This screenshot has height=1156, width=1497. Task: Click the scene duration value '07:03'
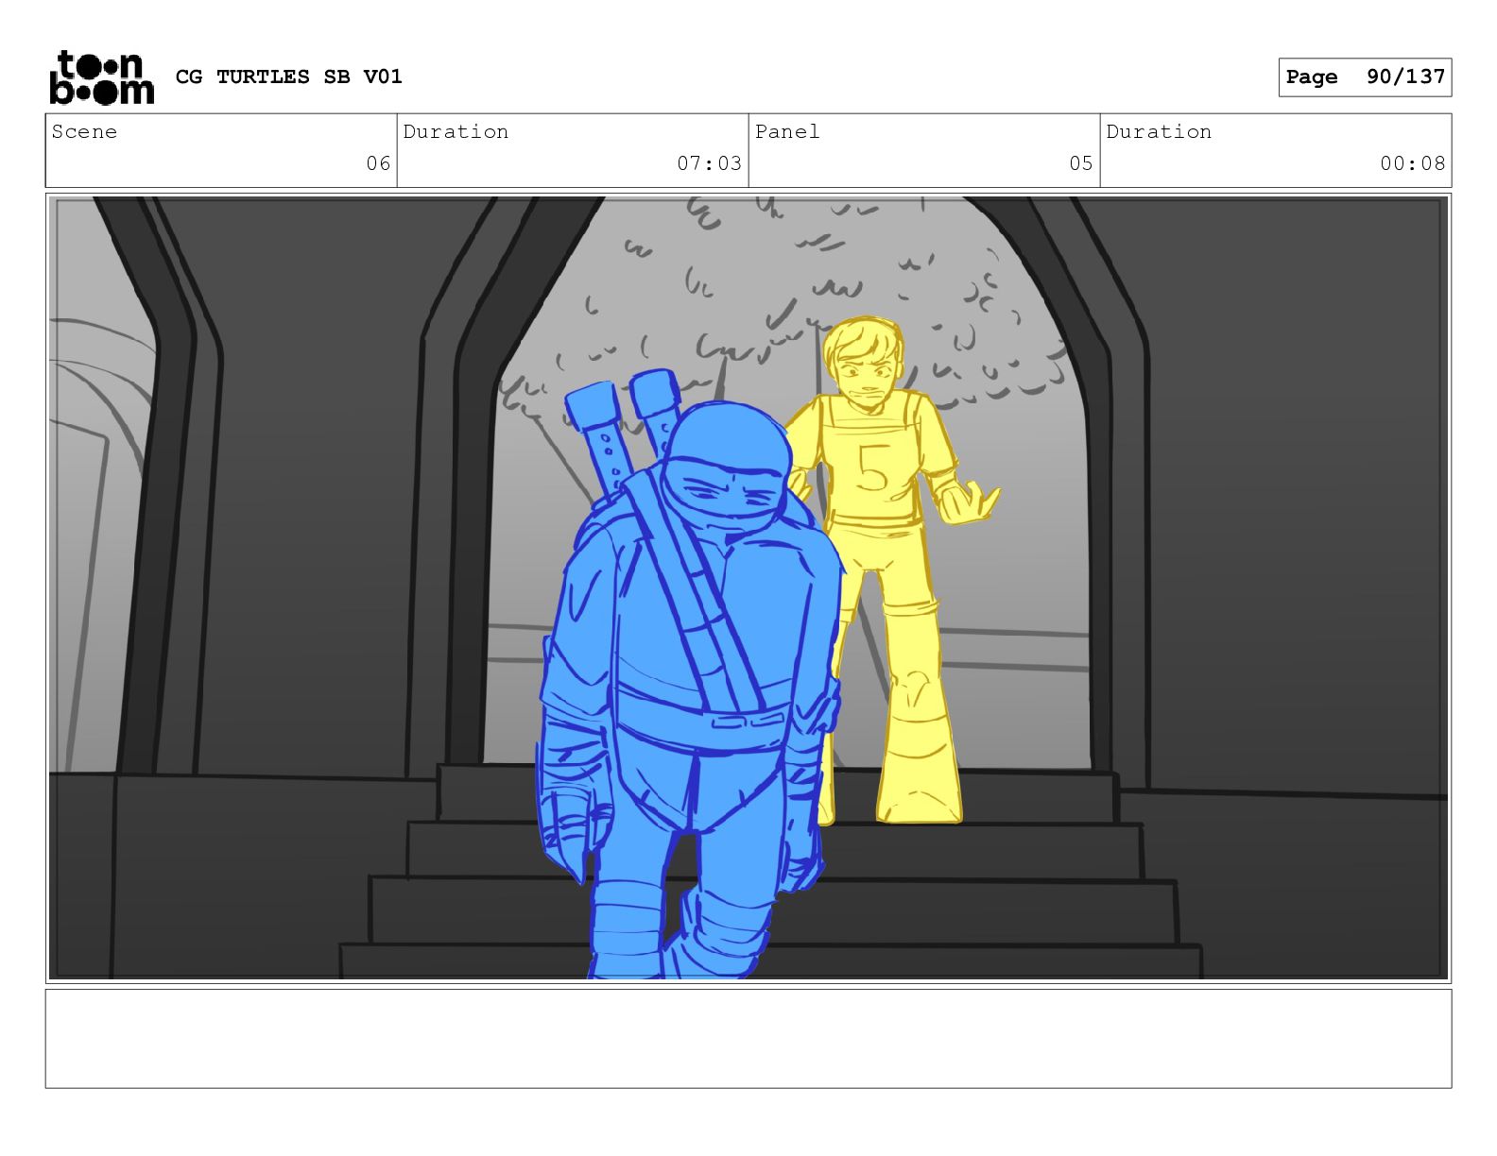click(x=709, y=163)
